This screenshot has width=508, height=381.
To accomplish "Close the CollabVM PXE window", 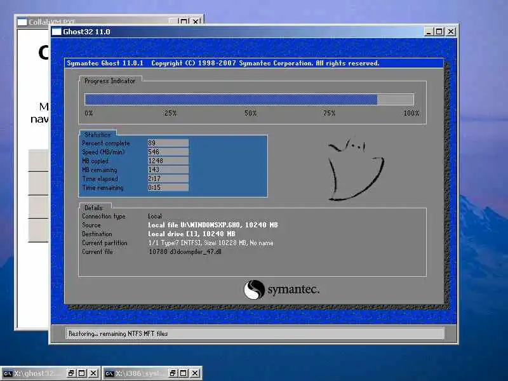I will (x=196, y=22).
